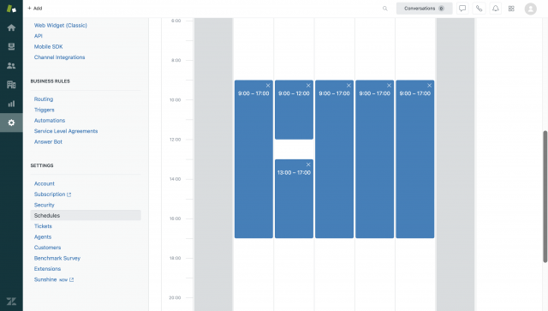
Task: Open the Customers people icon in sidebar
Action: [11, 65]
